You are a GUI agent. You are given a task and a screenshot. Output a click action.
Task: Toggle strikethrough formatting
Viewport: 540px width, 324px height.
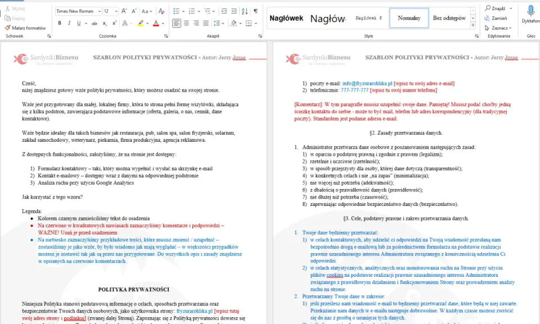tap(94, 23)
